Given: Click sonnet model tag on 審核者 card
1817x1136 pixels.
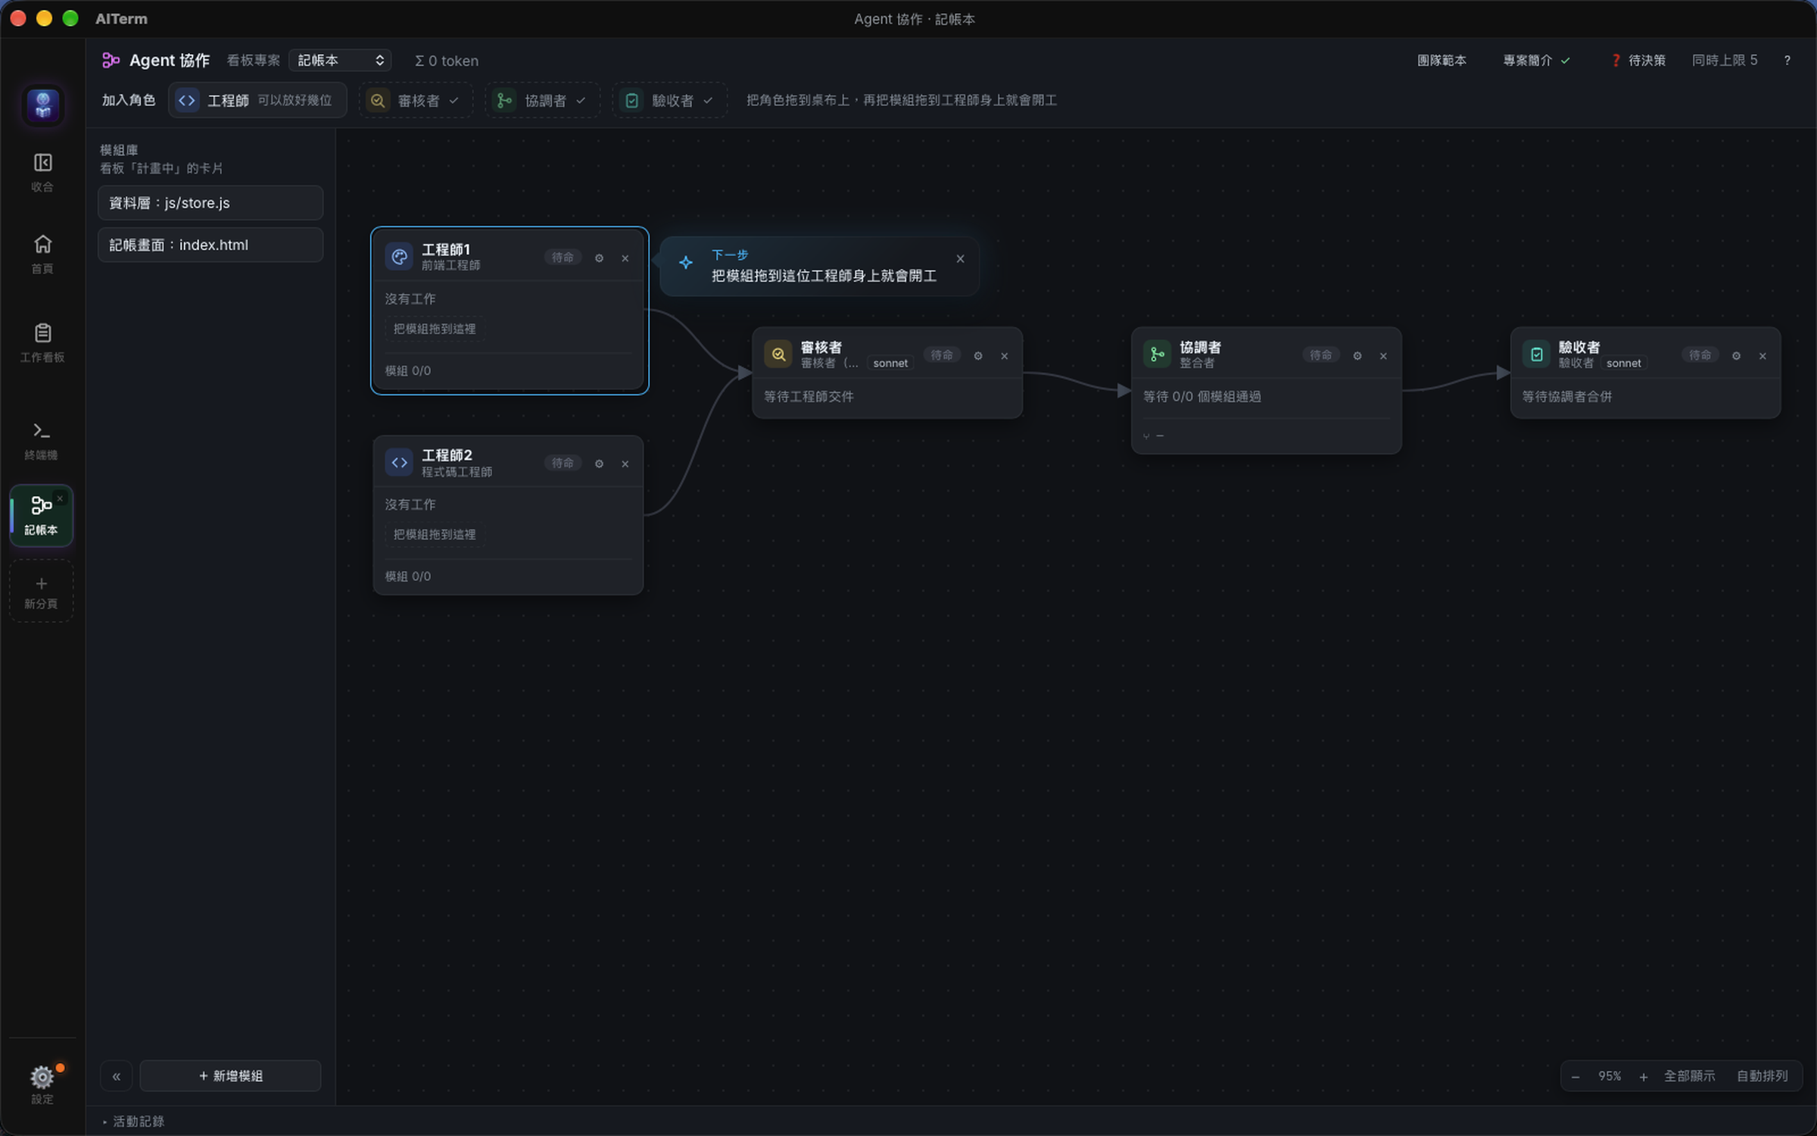Looking at the screenshot, I should 890,364.
